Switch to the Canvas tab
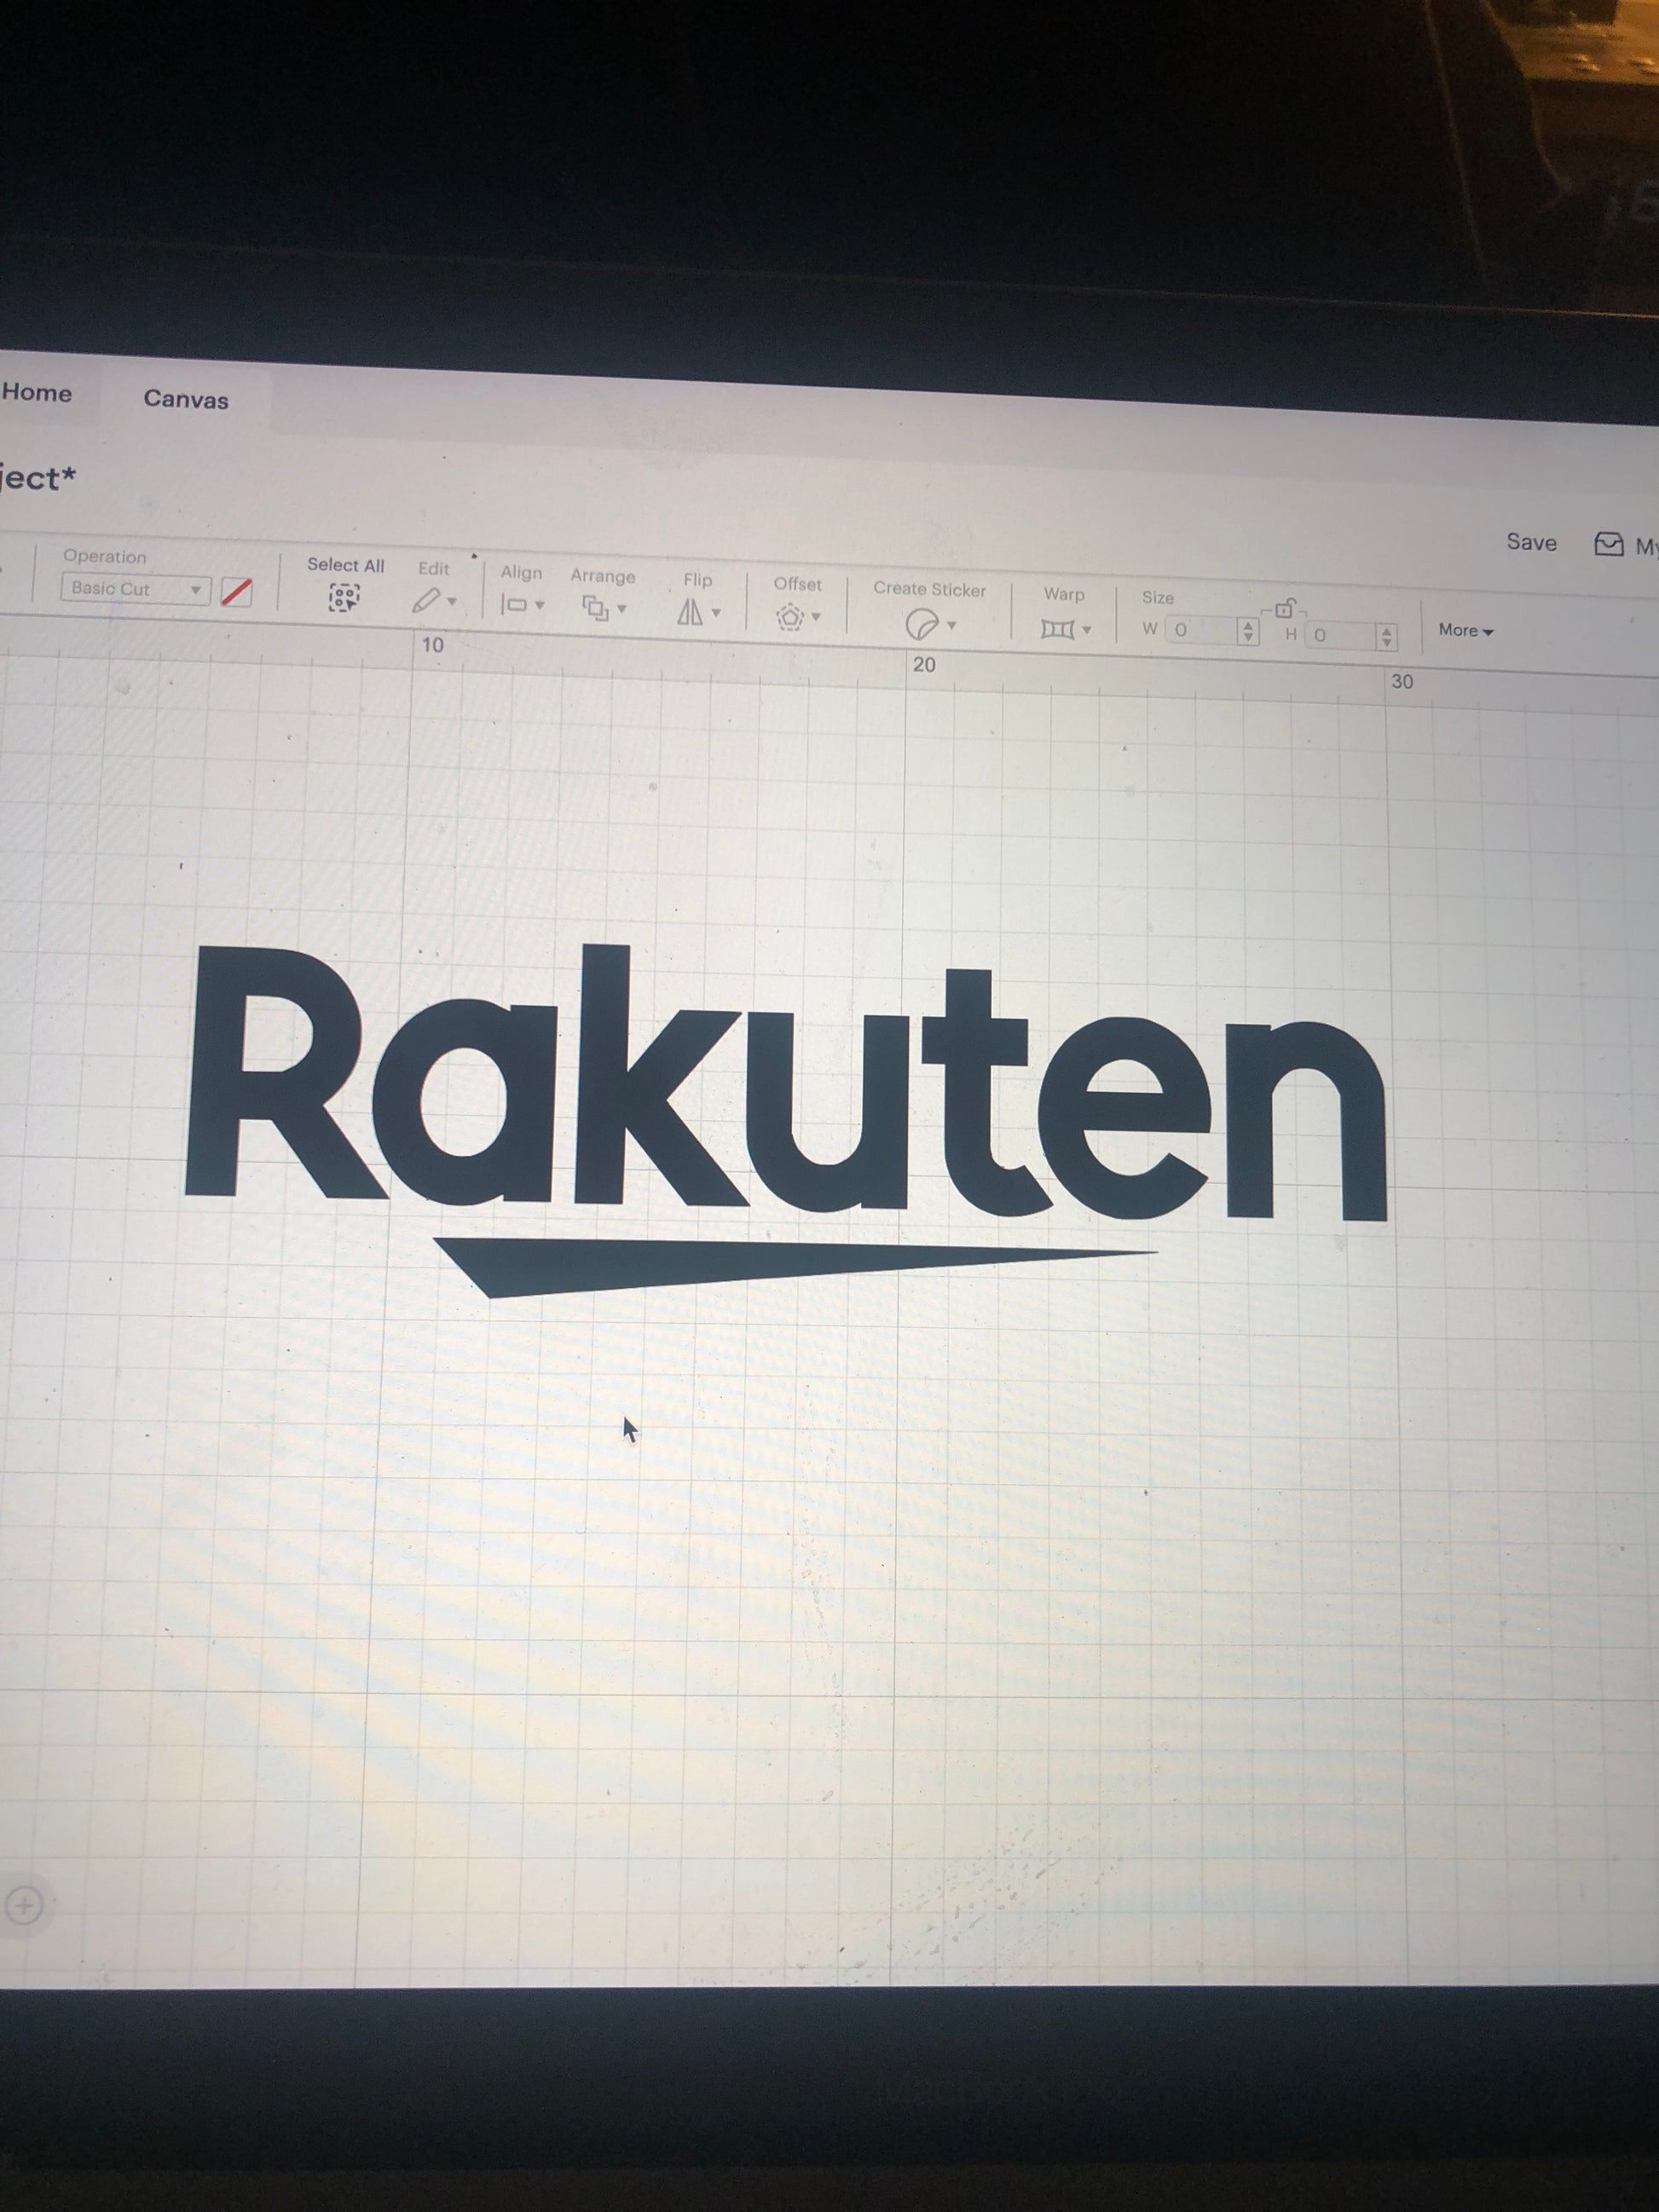The height and width of the screenshot is (2212, 1659). tap(186, 400)
